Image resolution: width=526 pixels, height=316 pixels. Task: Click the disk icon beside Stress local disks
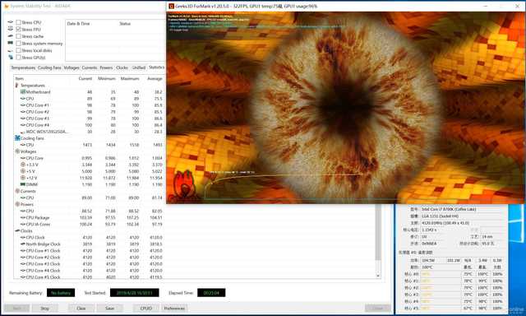11,50
